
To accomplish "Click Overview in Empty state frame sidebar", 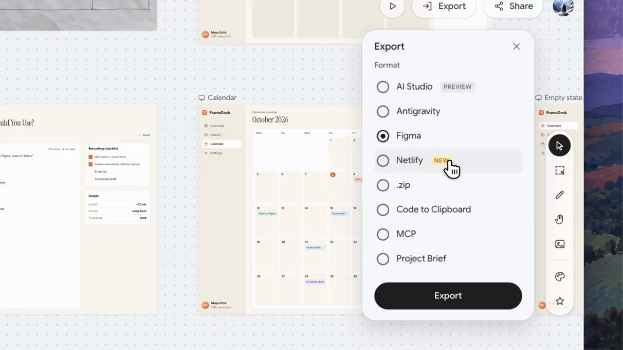I will point(559,126).
